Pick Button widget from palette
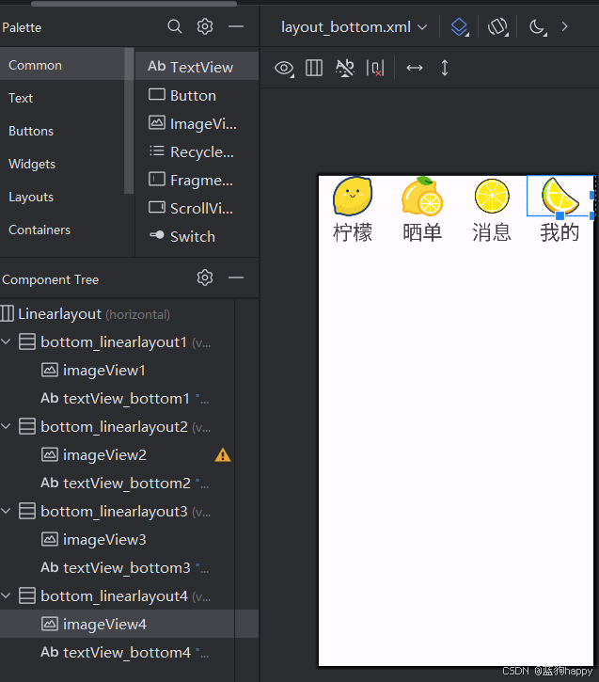The height and width of the screenshot is (682, 599). coord(197,95)
